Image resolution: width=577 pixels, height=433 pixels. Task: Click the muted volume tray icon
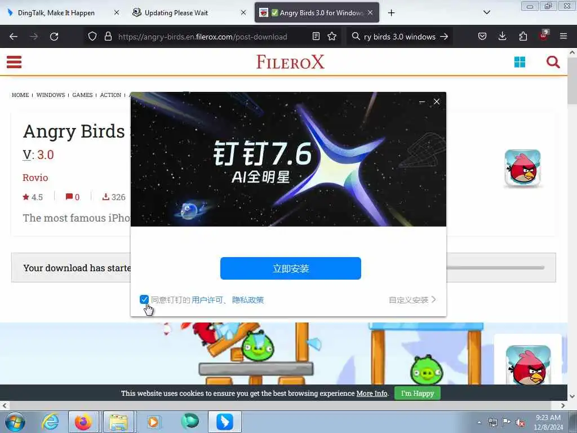pyautogui.click(x=520, y=422)
